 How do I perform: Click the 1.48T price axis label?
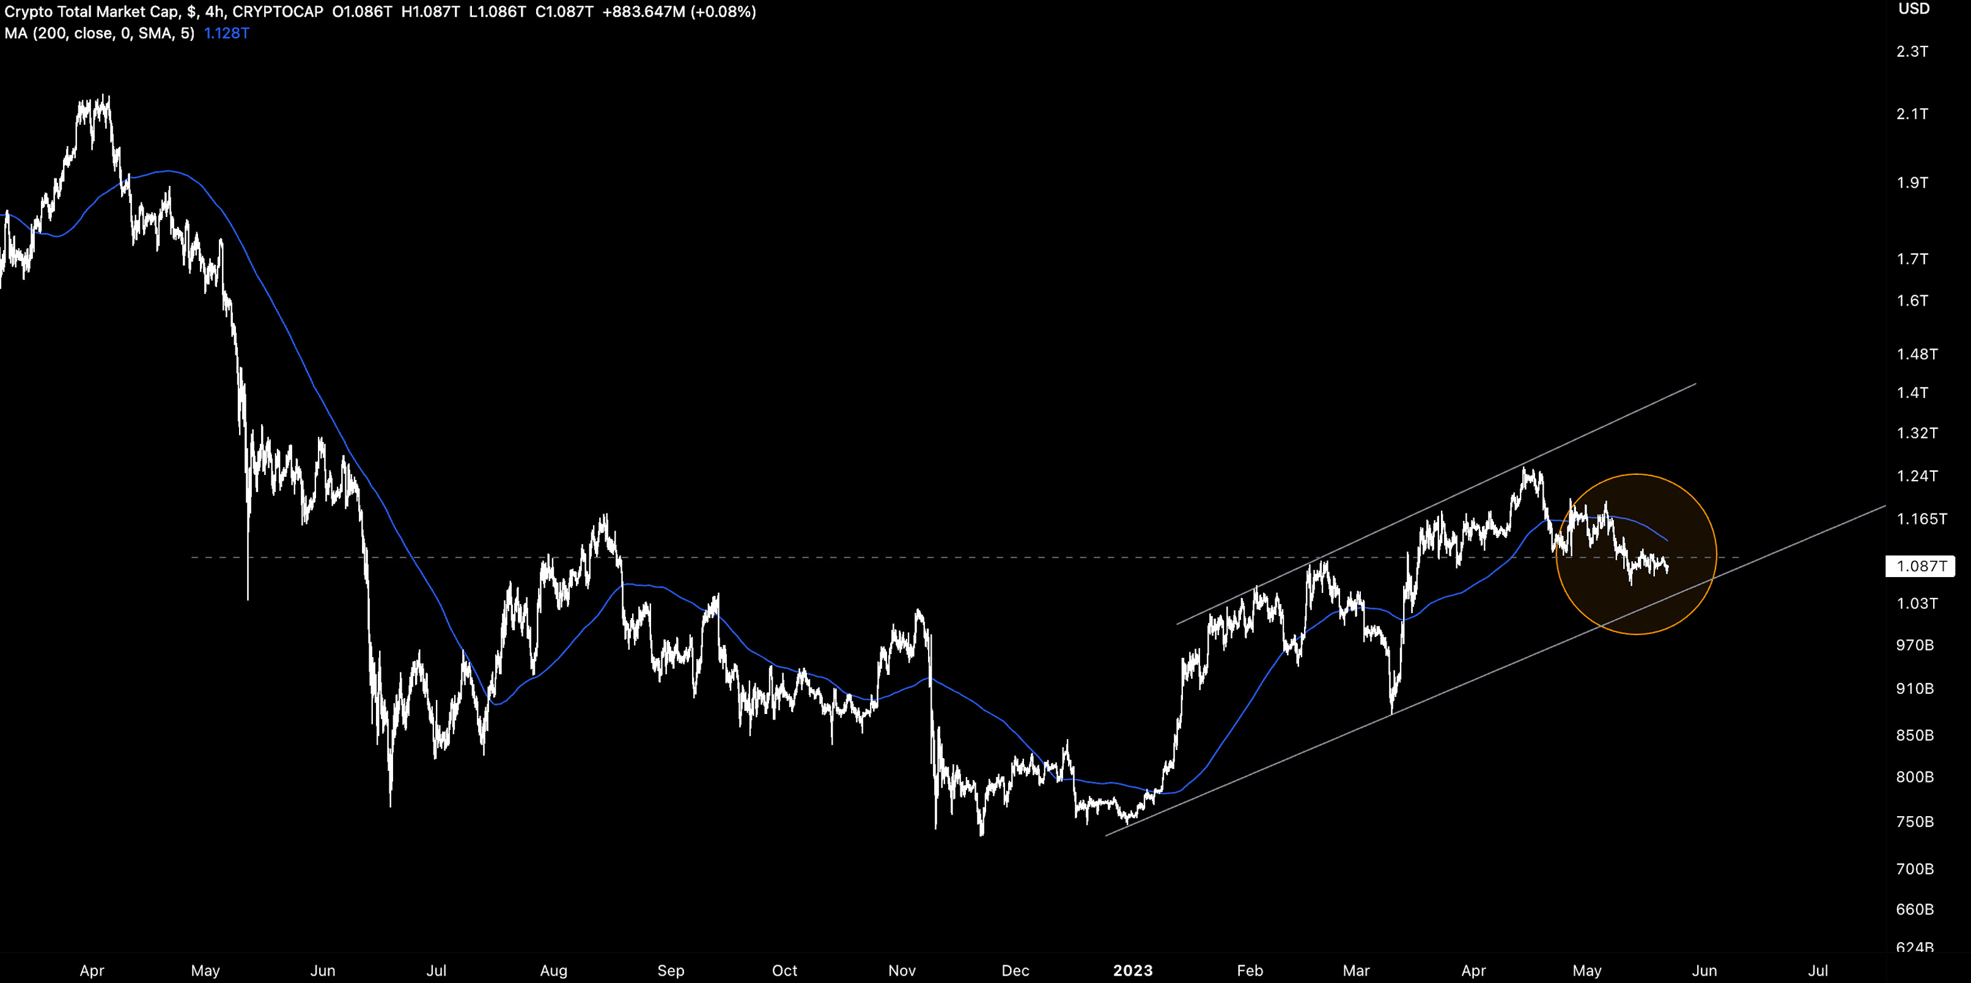(1917, 354)
